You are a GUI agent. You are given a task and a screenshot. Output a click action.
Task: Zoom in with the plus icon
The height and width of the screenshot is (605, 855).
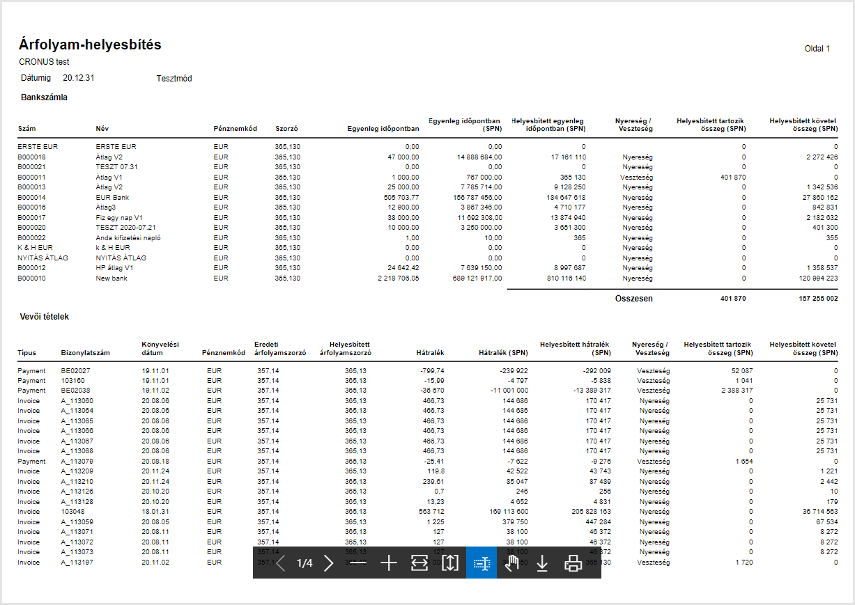[389, 563]
